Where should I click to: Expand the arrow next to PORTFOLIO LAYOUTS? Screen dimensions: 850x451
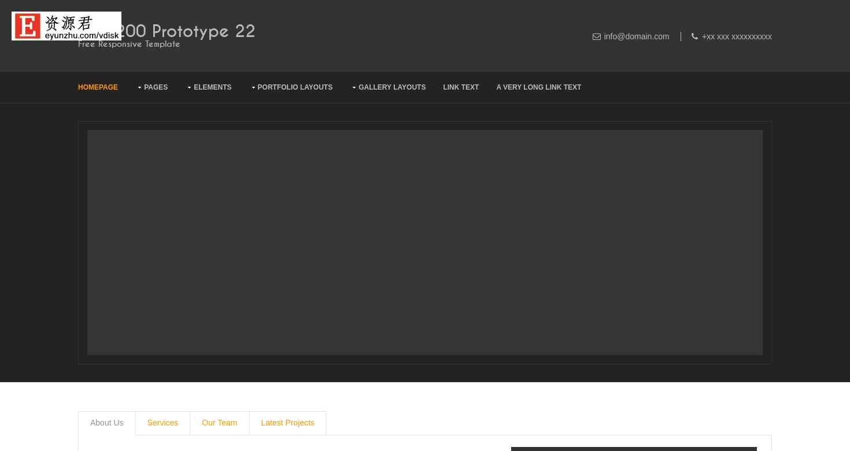click(x=253, y=88)
